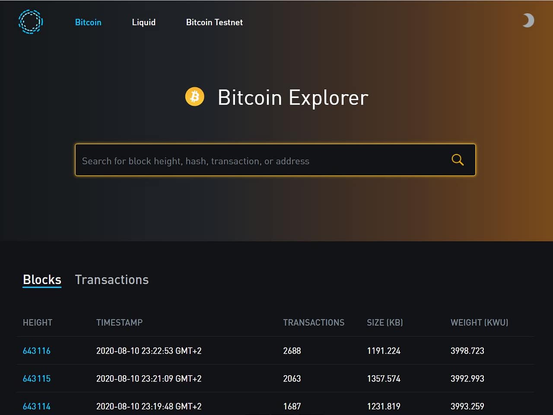The width and height of the screenshot is (553, 415).
Task: Select the Bitcoin network menu item
Action: coord(88,22)
